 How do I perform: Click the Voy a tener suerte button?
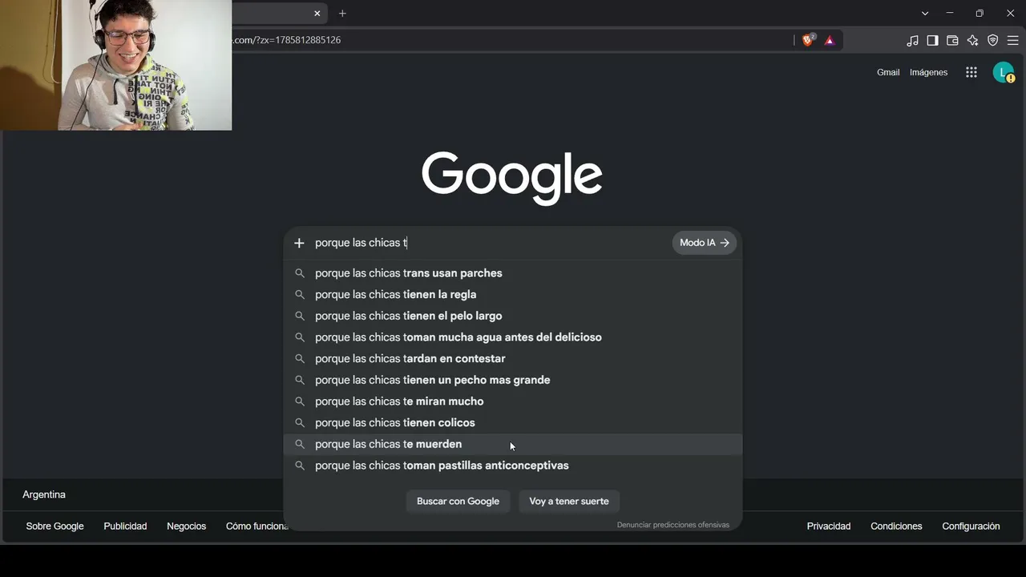[x=569, y=502]
